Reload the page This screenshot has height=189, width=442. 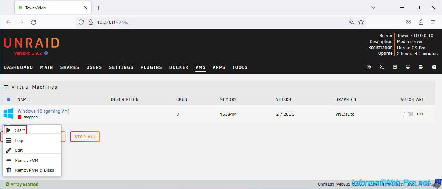click(33, 22)
